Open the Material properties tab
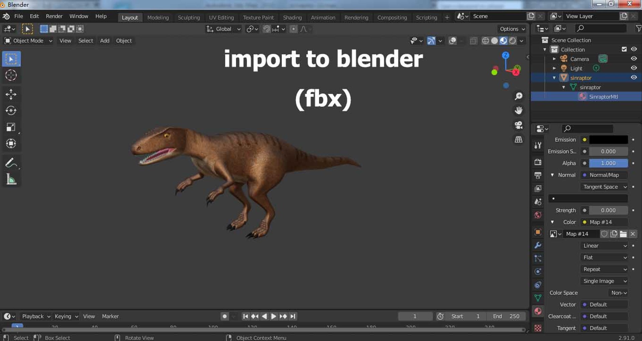Viewport: 642px width, 341px height. click(x=538, y=311)
